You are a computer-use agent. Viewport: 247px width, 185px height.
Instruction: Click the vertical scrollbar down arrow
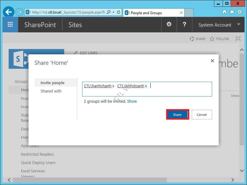pos(242,171)
